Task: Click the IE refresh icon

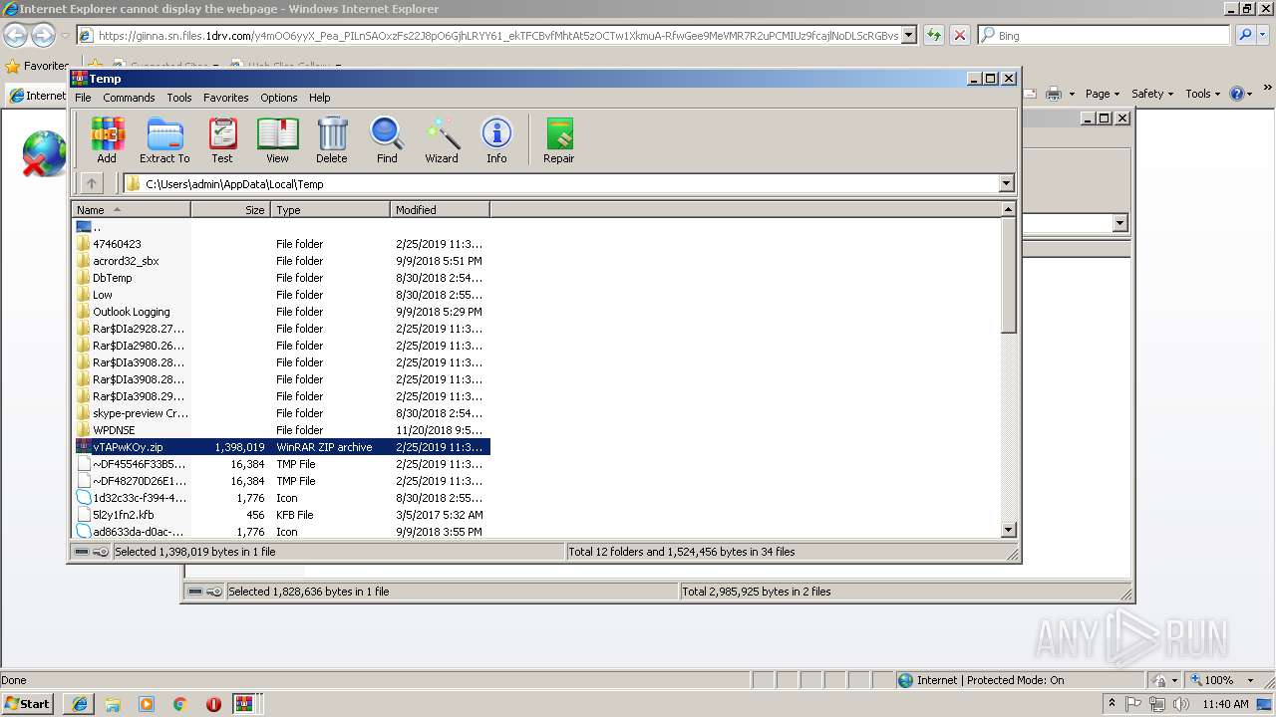Action: coord(934,35)
